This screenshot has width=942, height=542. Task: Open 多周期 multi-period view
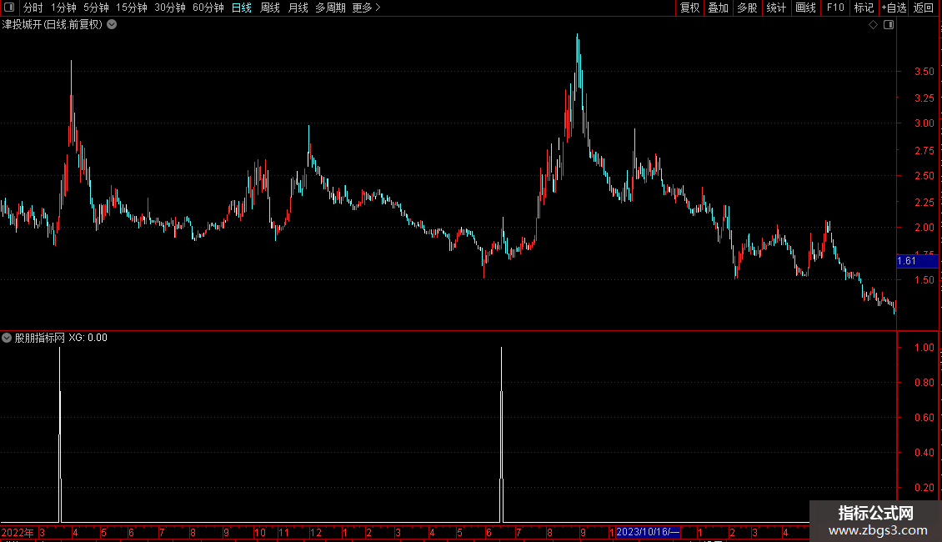coord(330,8)
